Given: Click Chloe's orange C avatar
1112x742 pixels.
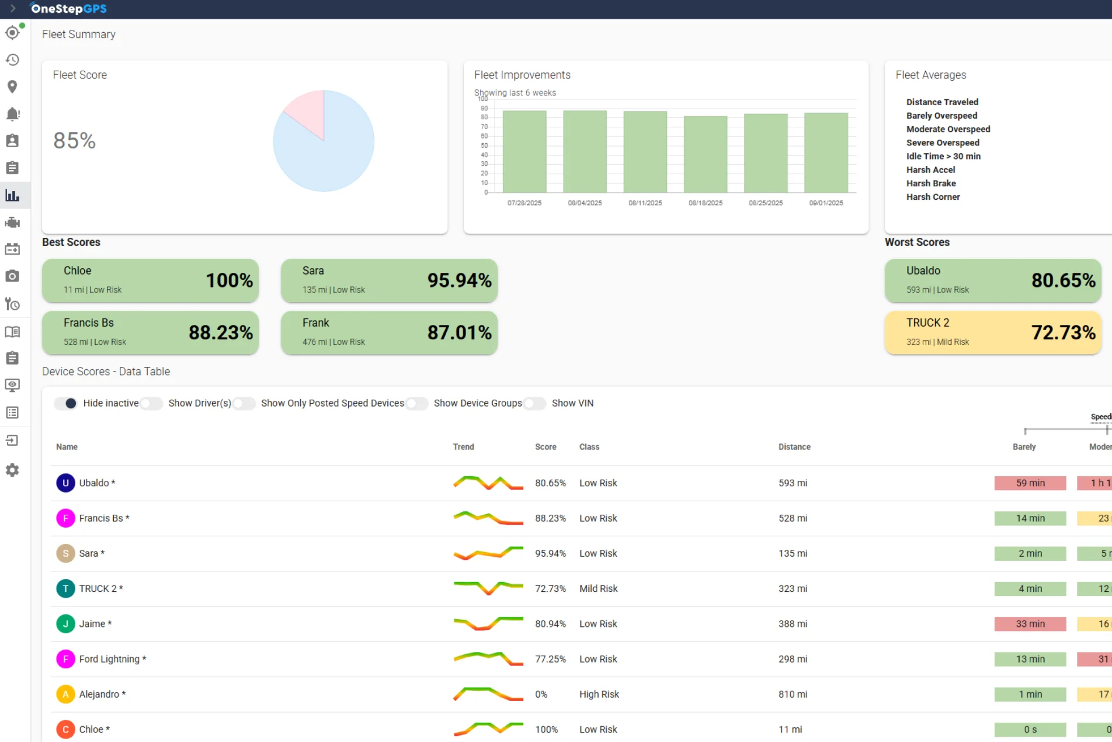Looking at the screenshot, I should [x=65, y=729].
